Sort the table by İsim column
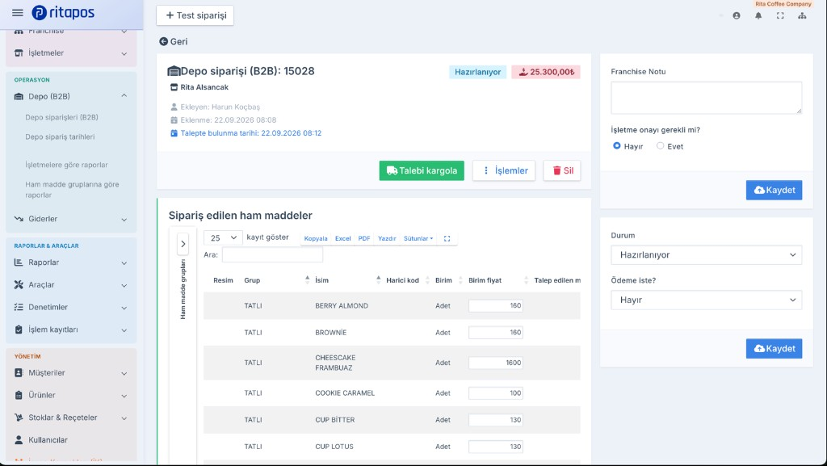827x466 pixels. click(347, 280)
